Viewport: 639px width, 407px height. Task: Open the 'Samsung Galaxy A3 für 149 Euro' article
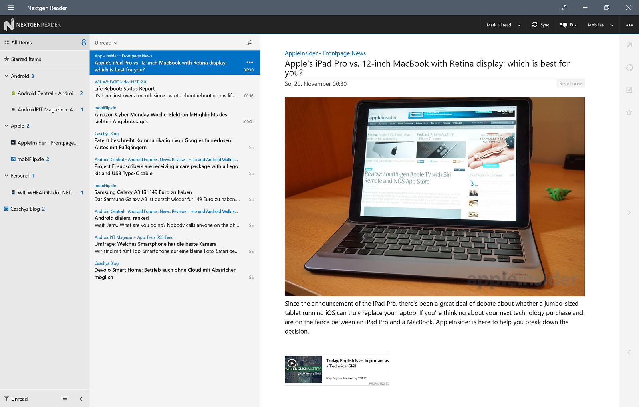(x=175, y=192)
